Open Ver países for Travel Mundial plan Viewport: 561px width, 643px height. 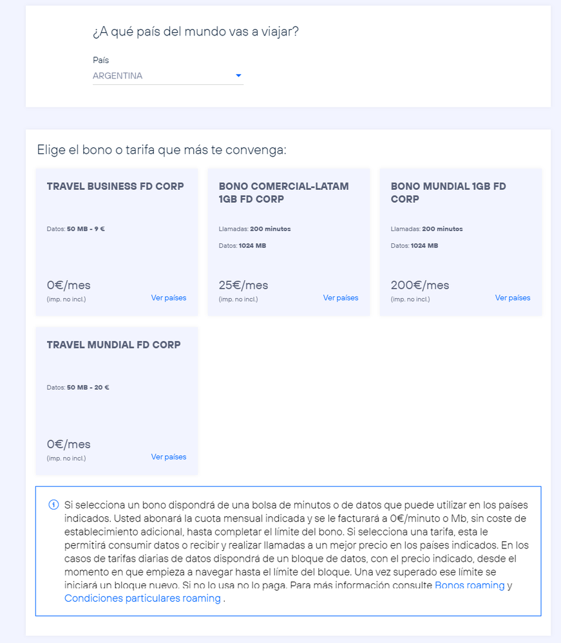coord(169,457)
